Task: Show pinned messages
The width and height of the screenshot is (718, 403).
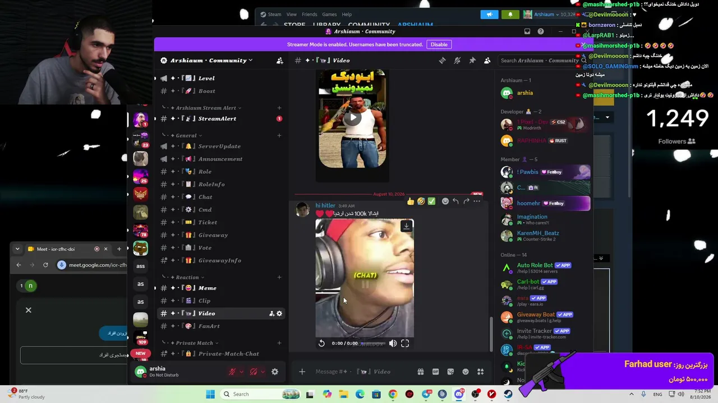Action: tap(472, 60)
